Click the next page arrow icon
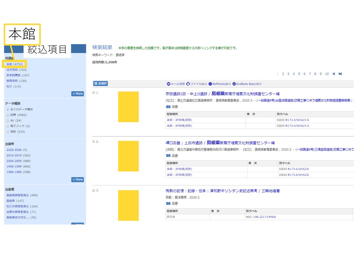This screenshot has height=269, width=359. tap(334, 74)
